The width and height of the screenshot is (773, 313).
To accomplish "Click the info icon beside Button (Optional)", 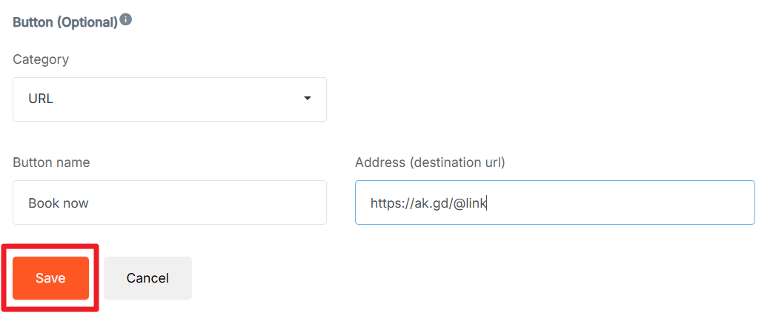I will 126,20.
